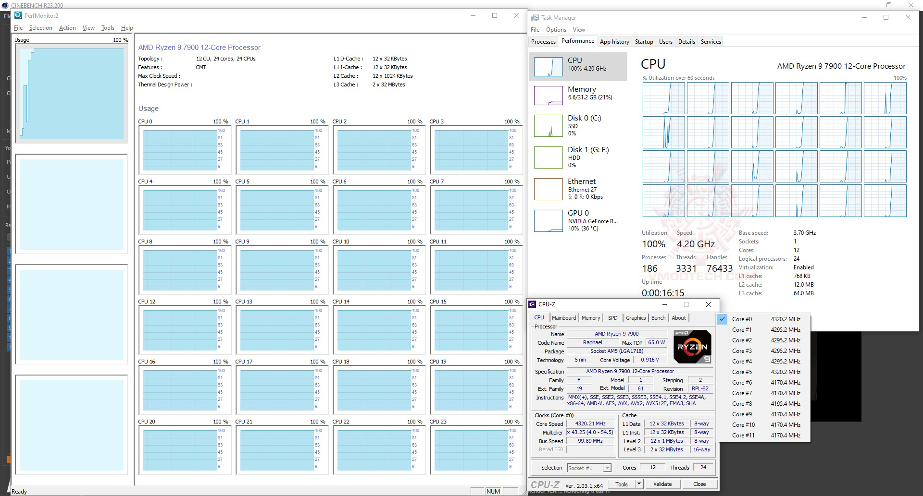Open PerfMonitor2 Tools menu
923x496 pixels.
pos(108,28)
